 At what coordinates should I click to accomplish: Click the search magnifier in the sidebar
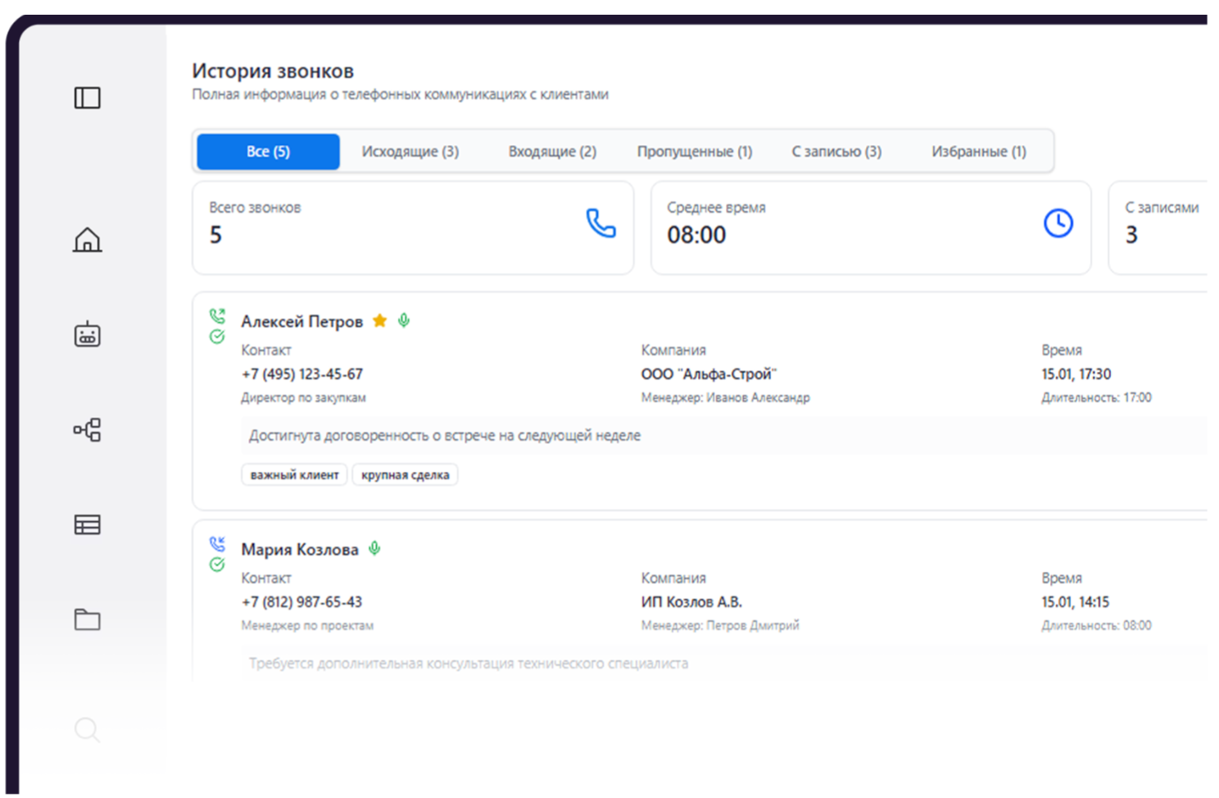click(x=87, y=729)
